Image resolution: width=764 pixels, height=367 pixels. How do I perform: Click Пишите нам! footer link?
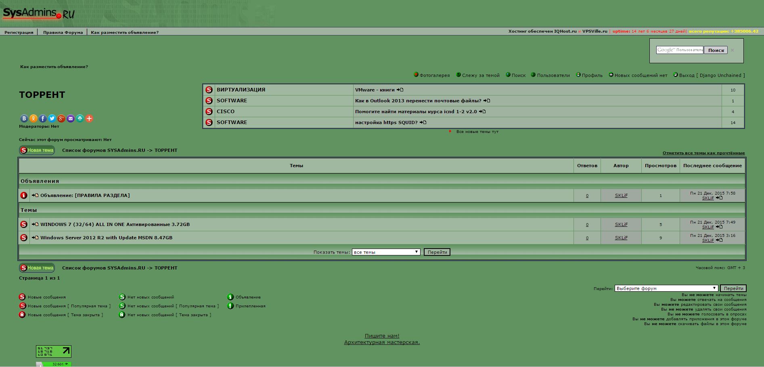pyautogui.click(x=382, y=336)
